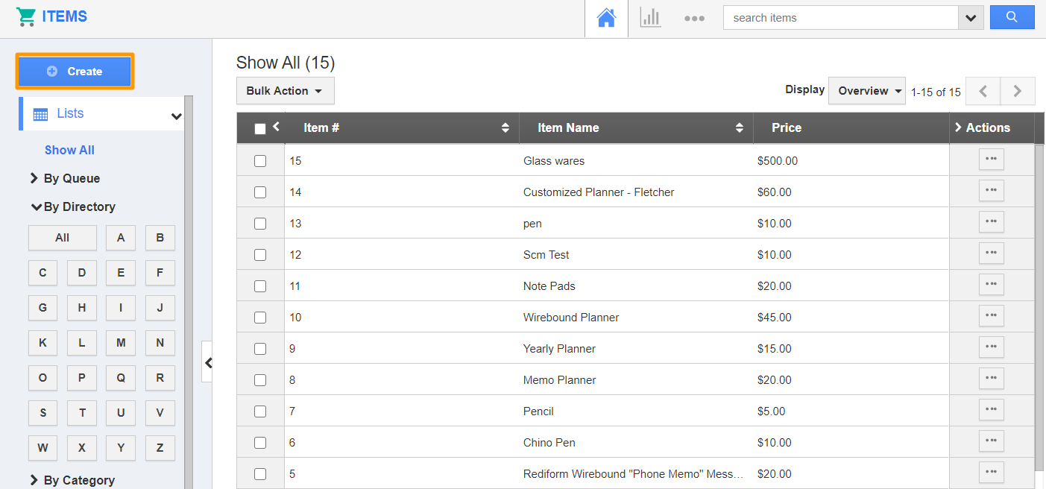Select Show All in Lists menu
Viewport: 1046px width, 489px height.
(69, 150)
